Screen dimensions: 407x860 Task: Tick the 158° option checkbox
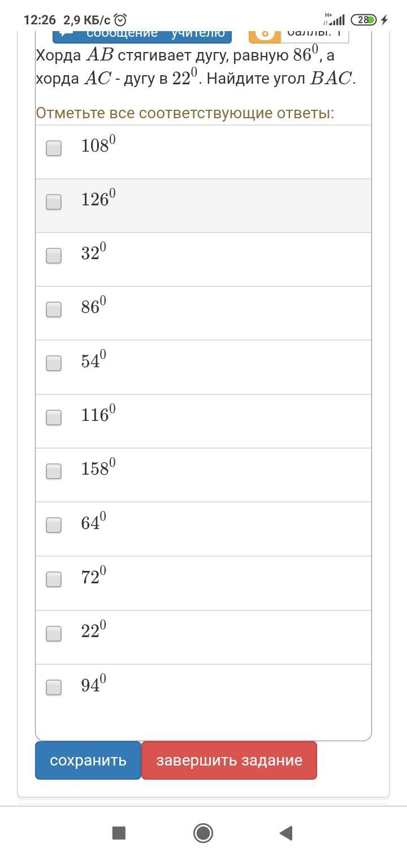coord(54,471)
